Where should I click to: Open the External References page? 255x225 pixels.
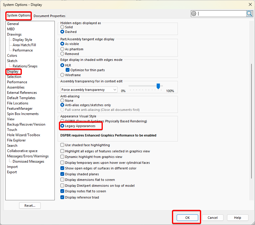(x=22, y=93)
